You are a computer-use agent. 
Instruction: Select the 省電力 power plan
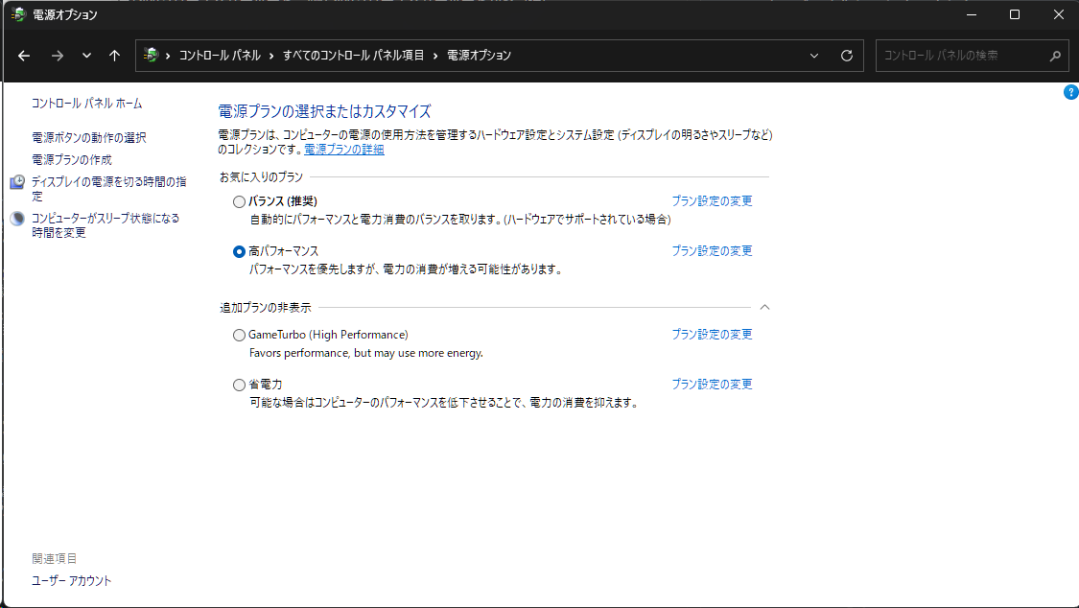(240, 385)
